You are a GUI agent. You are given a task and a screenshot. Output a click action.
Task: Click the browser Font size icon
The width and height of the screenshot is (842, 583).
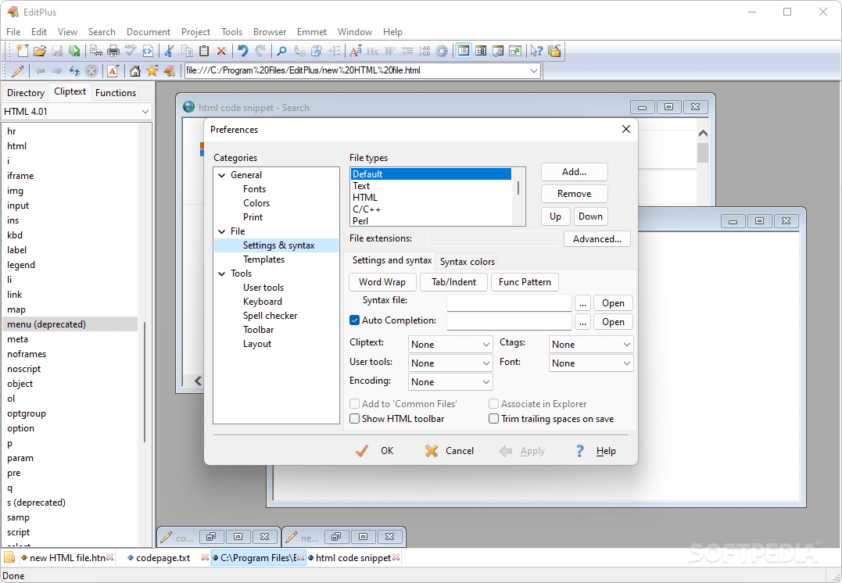coord(113,71)
